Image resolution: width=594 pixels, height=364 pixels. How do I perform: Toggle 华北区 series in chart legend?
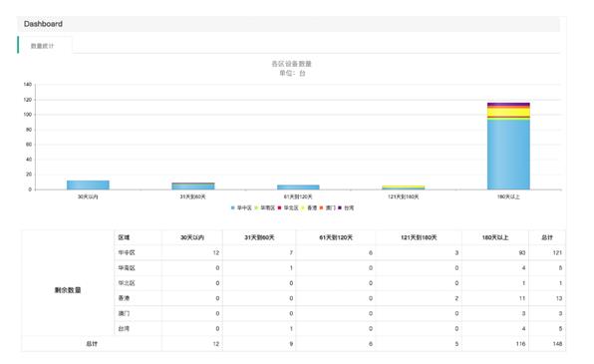tap(288, 207)
